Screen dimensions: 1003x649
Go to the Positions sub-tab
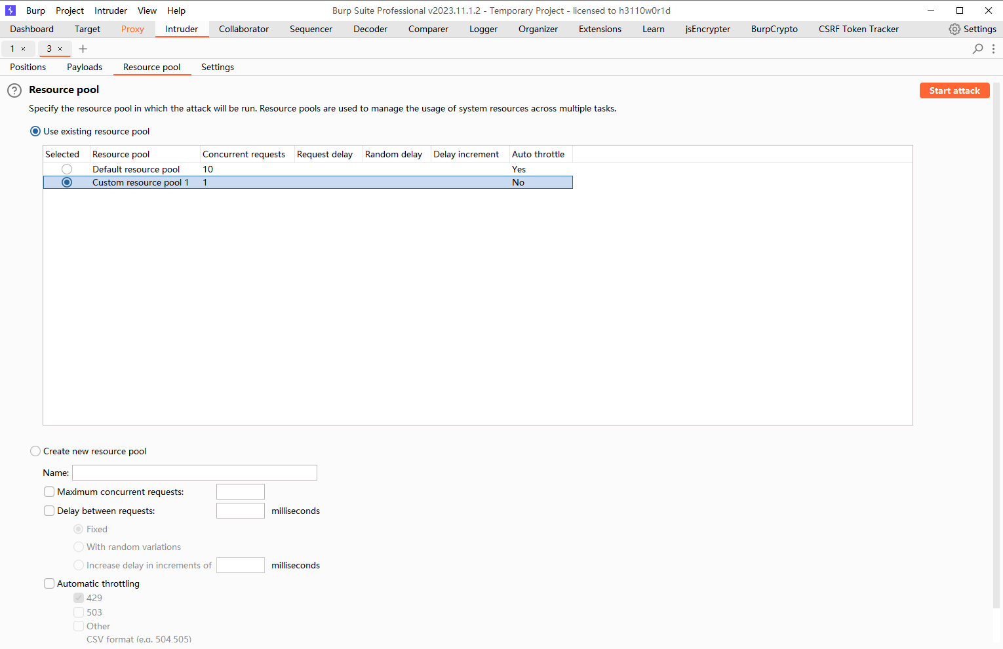[28, 67]
